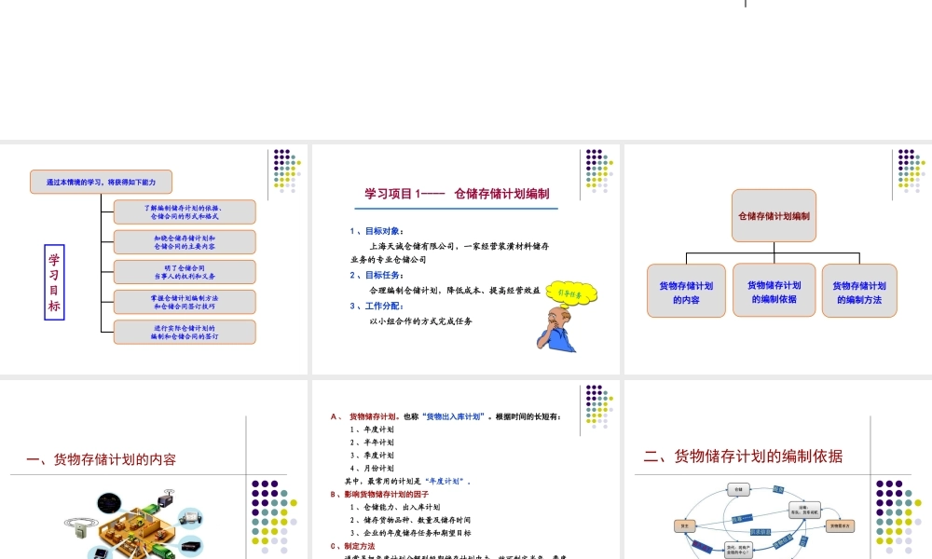Open the 仓储存储计划编制 org-chart slide thumbnail

tap(778, 259)
